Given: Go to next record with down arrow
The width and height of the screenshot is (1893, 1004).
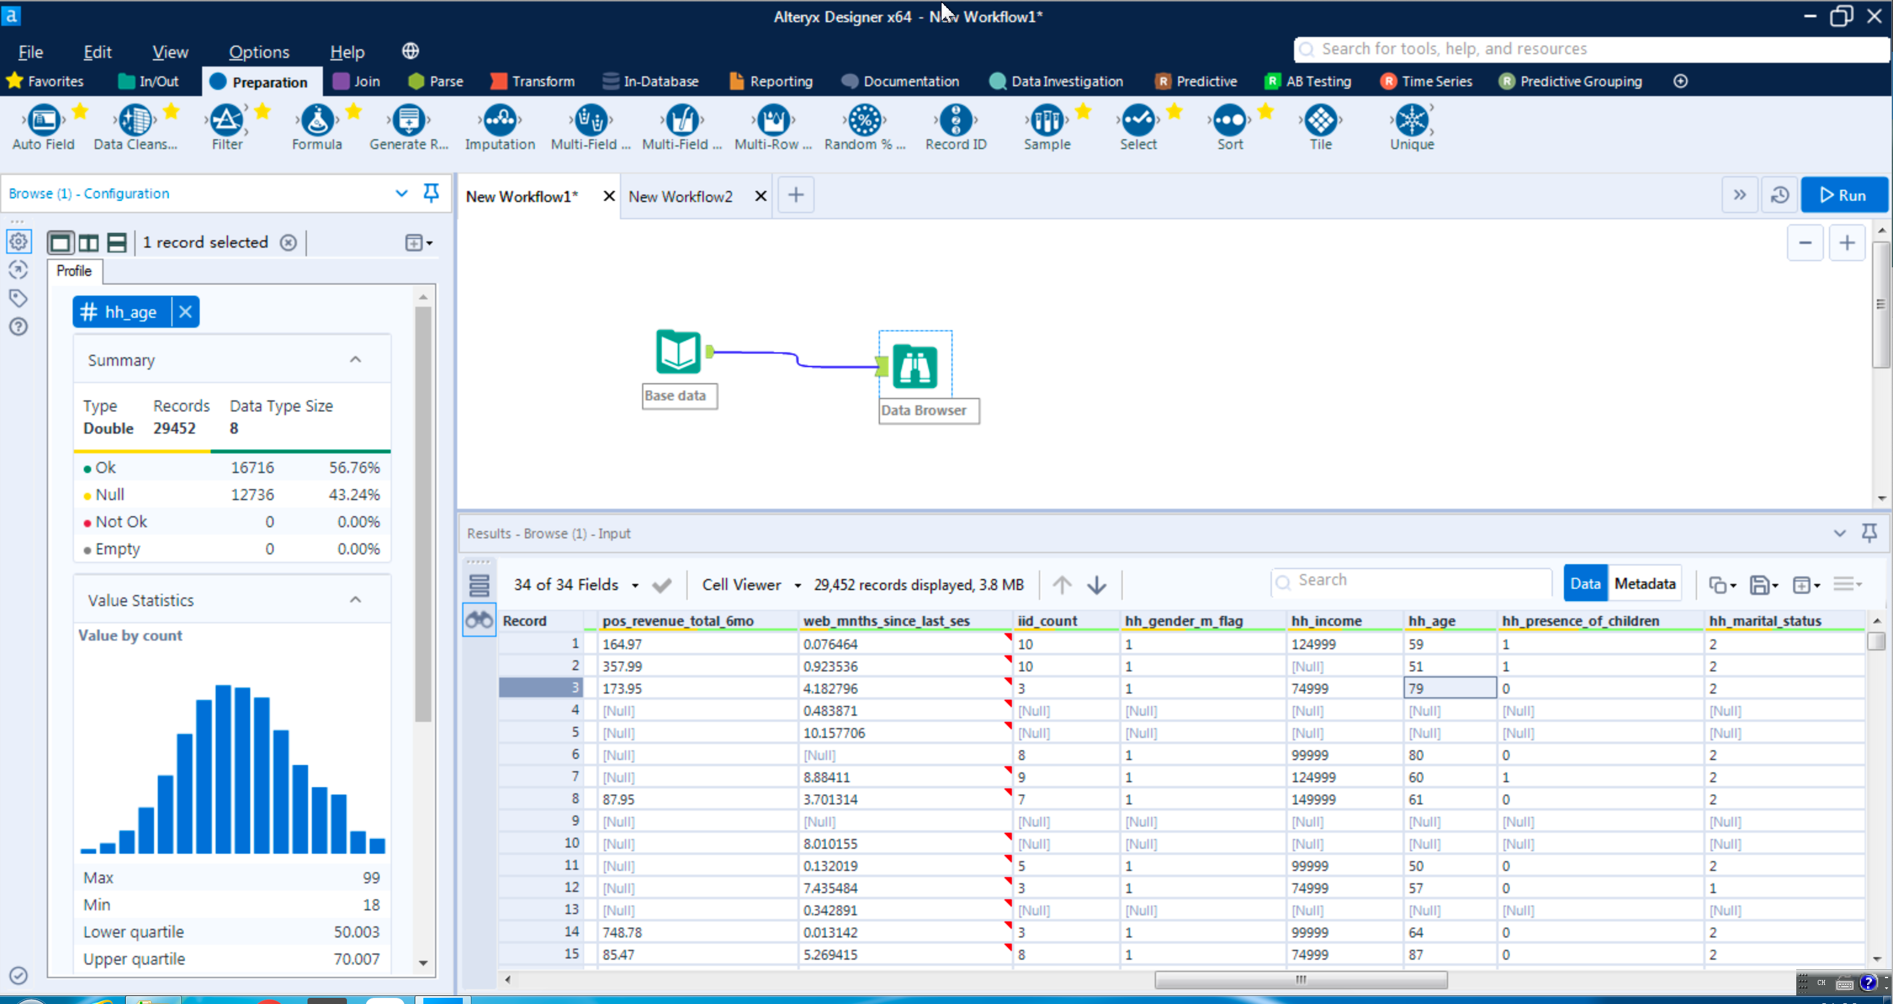Looking at the screenshot, I should point(1096,585).
